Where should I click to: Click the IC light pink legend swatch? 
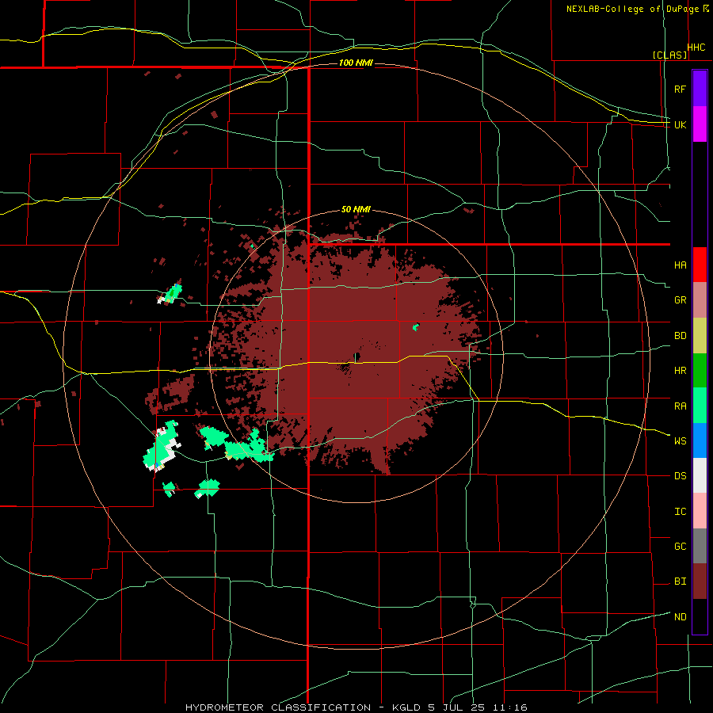tap(700, 511)
